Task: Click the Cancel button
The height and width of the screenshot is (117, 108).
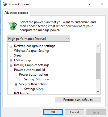Action: 74,112
